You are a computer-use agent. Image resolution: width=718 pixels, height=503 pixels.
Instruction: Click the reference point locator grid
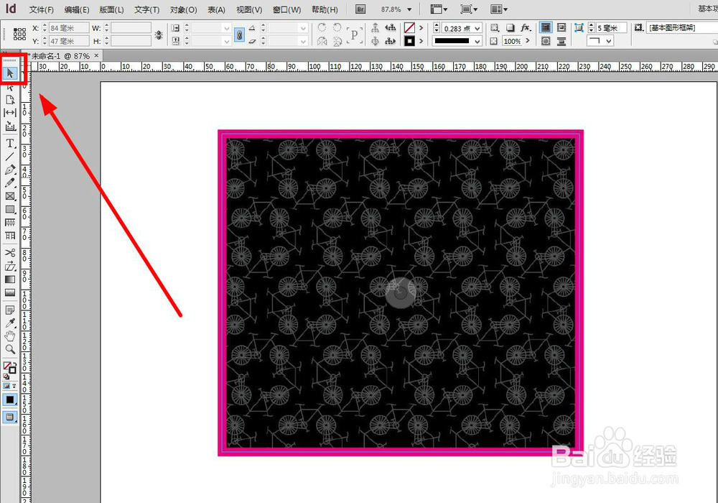pos(19,34)
